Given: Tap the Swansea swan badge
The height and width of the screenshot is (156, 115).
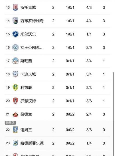Looking at the screenshot, I should click(x=15, y=61).
